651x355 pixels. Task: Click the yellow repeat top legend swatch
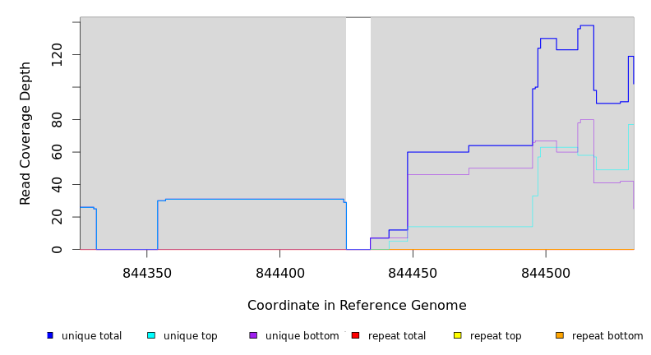457,335
